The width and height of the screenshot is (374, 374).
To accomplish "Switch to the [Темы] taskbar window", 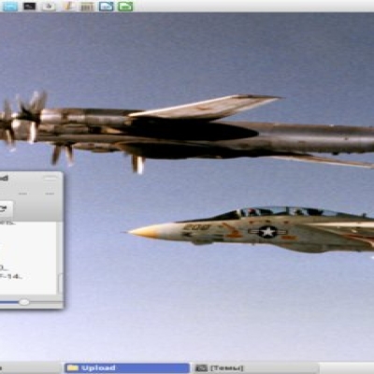I will pyautogui.click(x=255, y=368).
